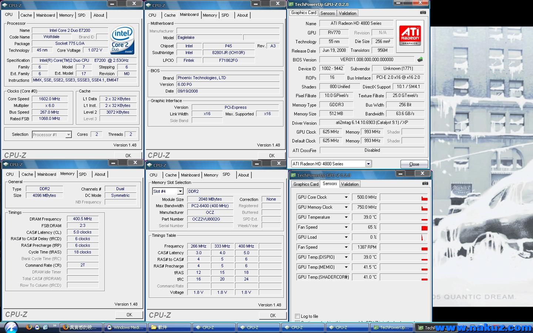The image size is (533, 333).
Task: Click OK in the CPU-Z Memory window
Action: click(x=129, y=314)
